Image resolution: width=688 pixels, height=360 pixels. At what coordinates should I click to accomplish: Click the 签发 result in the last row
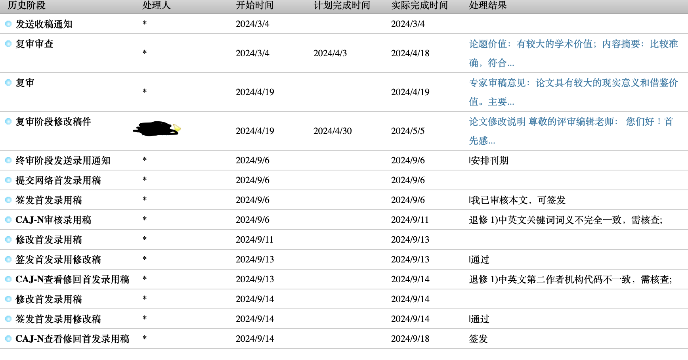pyautogui.click(x=478, y=339)
